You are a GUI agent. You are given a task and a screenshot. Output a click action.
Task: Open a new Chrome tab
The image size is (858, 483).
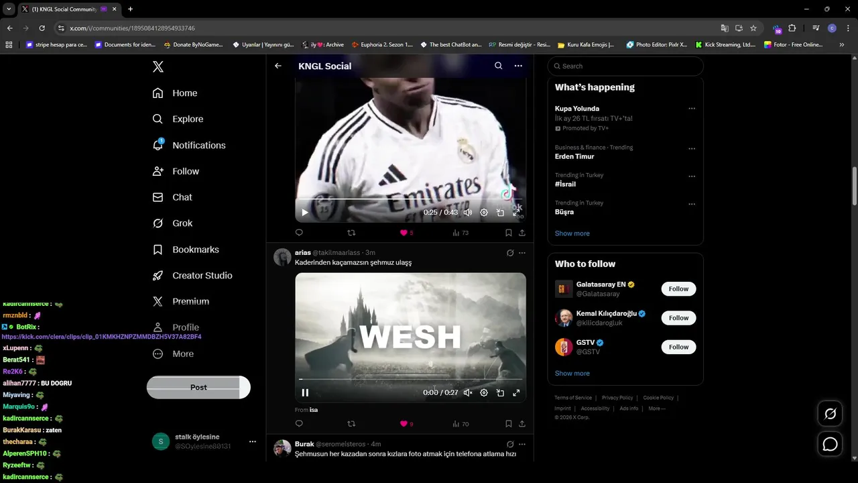[x=130, y=9]
